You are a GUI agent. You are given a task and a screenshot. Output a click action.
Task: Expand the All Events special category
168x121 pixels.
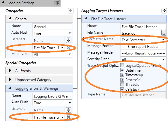click(x=10, y=70)
